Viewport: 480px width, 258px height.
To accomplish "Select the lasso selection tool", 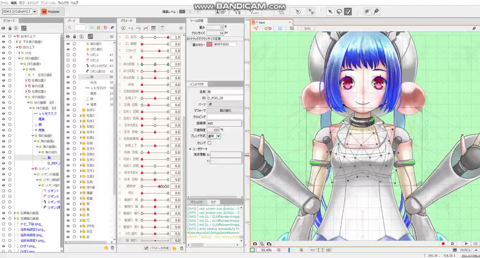I will click(339, 12).
